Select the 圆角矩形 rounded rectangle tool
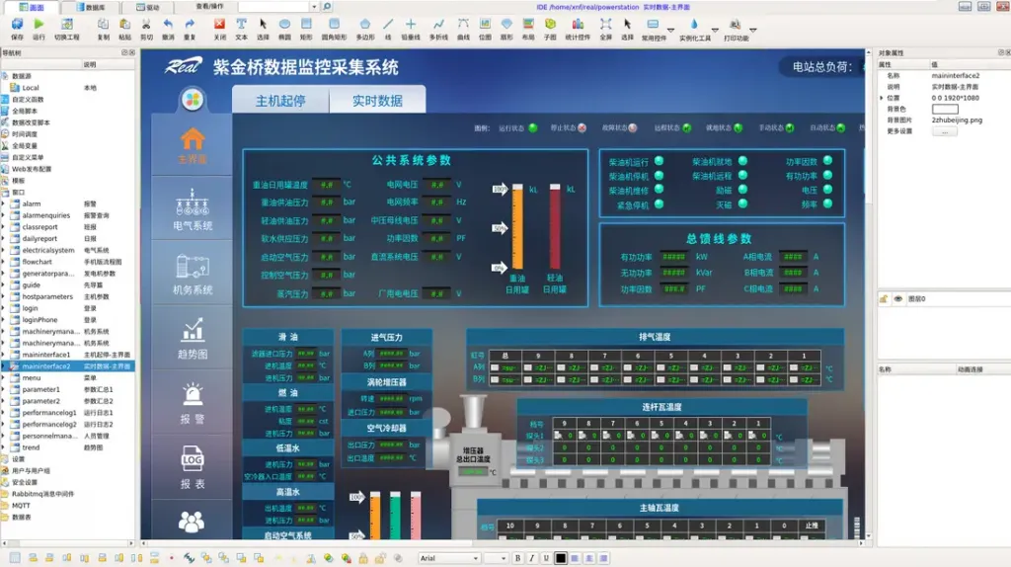 pos(334,24)
